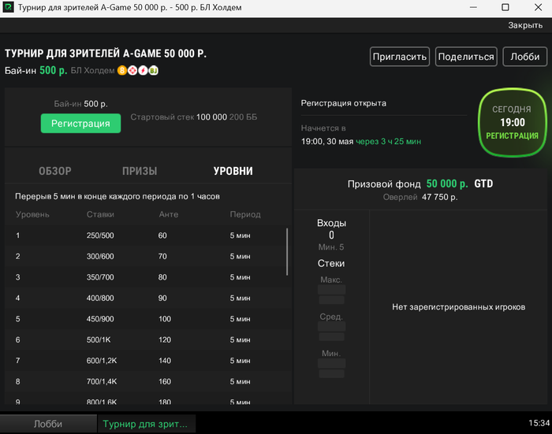Viewport: 552px width, 434px height.
Task: Select the Уровни tab
Action: coord(233,171)
